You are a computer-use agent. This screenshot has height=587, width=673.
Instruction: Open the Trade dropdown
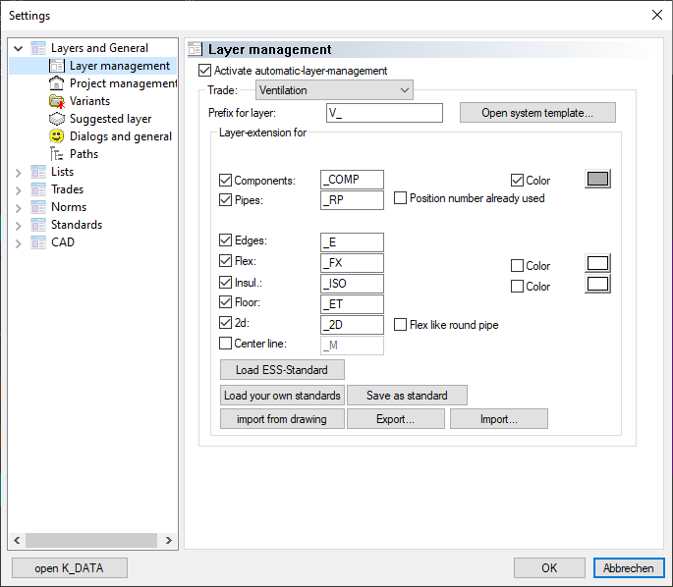334,90
